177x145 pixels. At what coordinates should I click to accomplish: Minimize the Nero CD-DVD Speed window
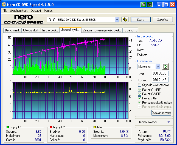[x=160, y=5]
